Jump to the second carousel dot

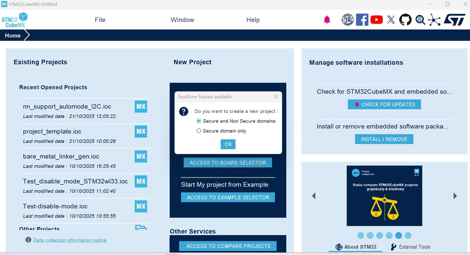[370, 235]
